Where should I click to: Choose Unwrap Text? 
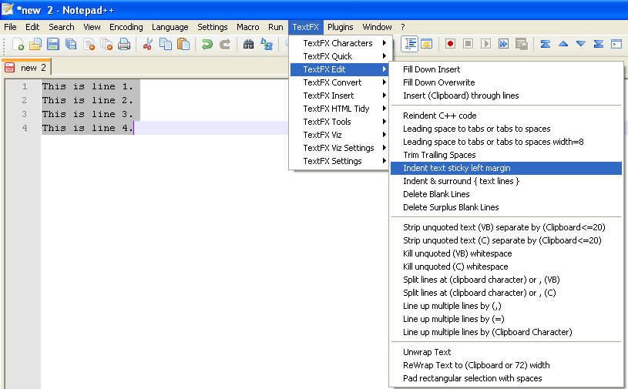coord(506,352)
